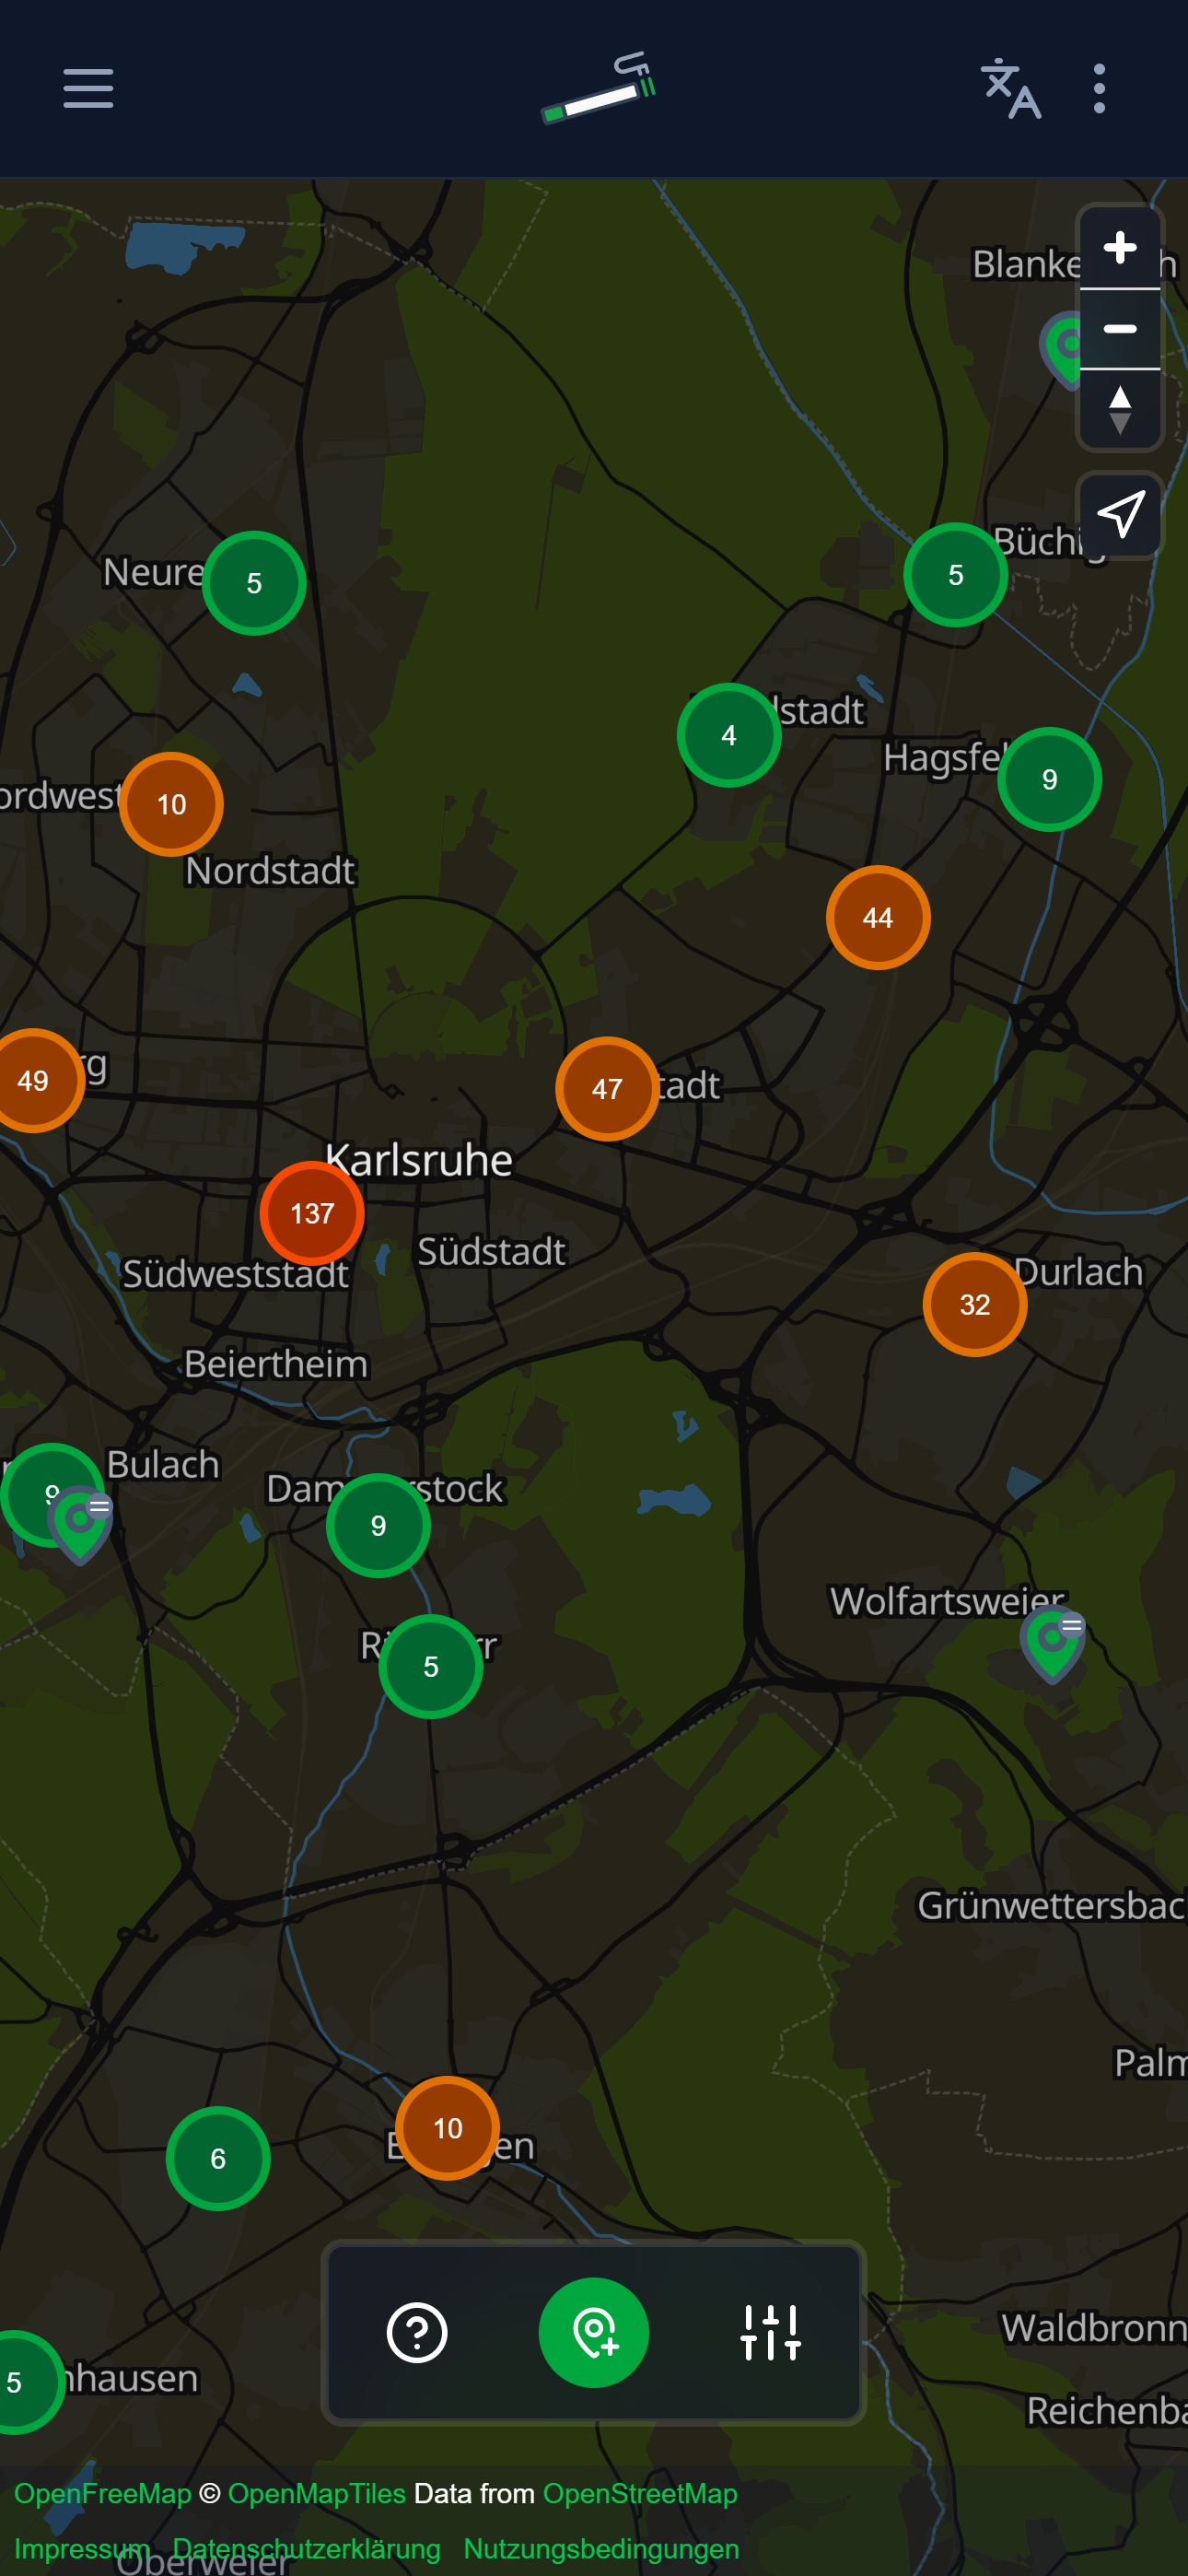Open the 5 cluster near Neureut
This screenshot has width=1188, height=2576.
(254, 583)
